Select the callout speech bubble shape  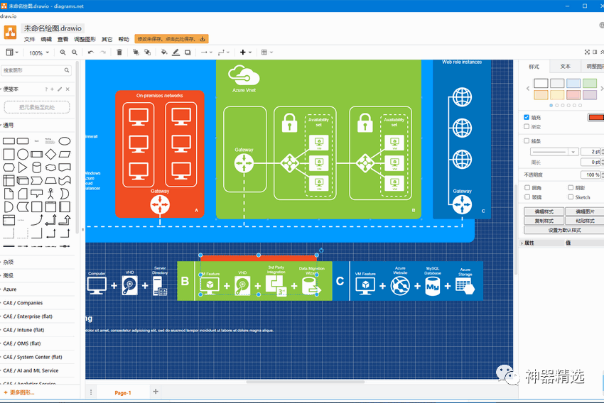pyautogui.click(x=36, y=194)
